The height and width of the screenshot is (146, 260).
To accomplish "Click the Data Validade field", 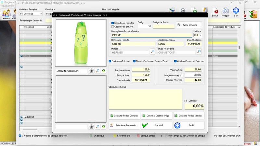I will pos(141,80).
